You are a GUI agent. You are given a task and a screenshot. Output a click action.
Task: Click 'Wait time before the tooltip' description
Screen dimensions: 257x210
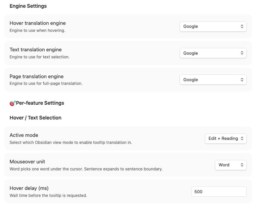pyautogui.click(x=48, y=196)
